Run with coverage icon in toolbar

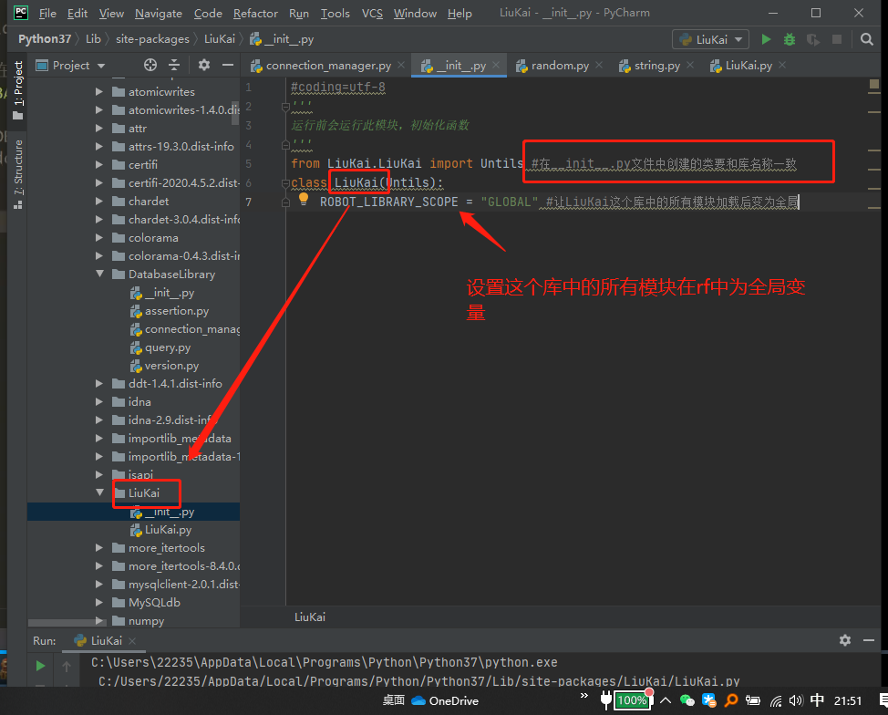813,39
